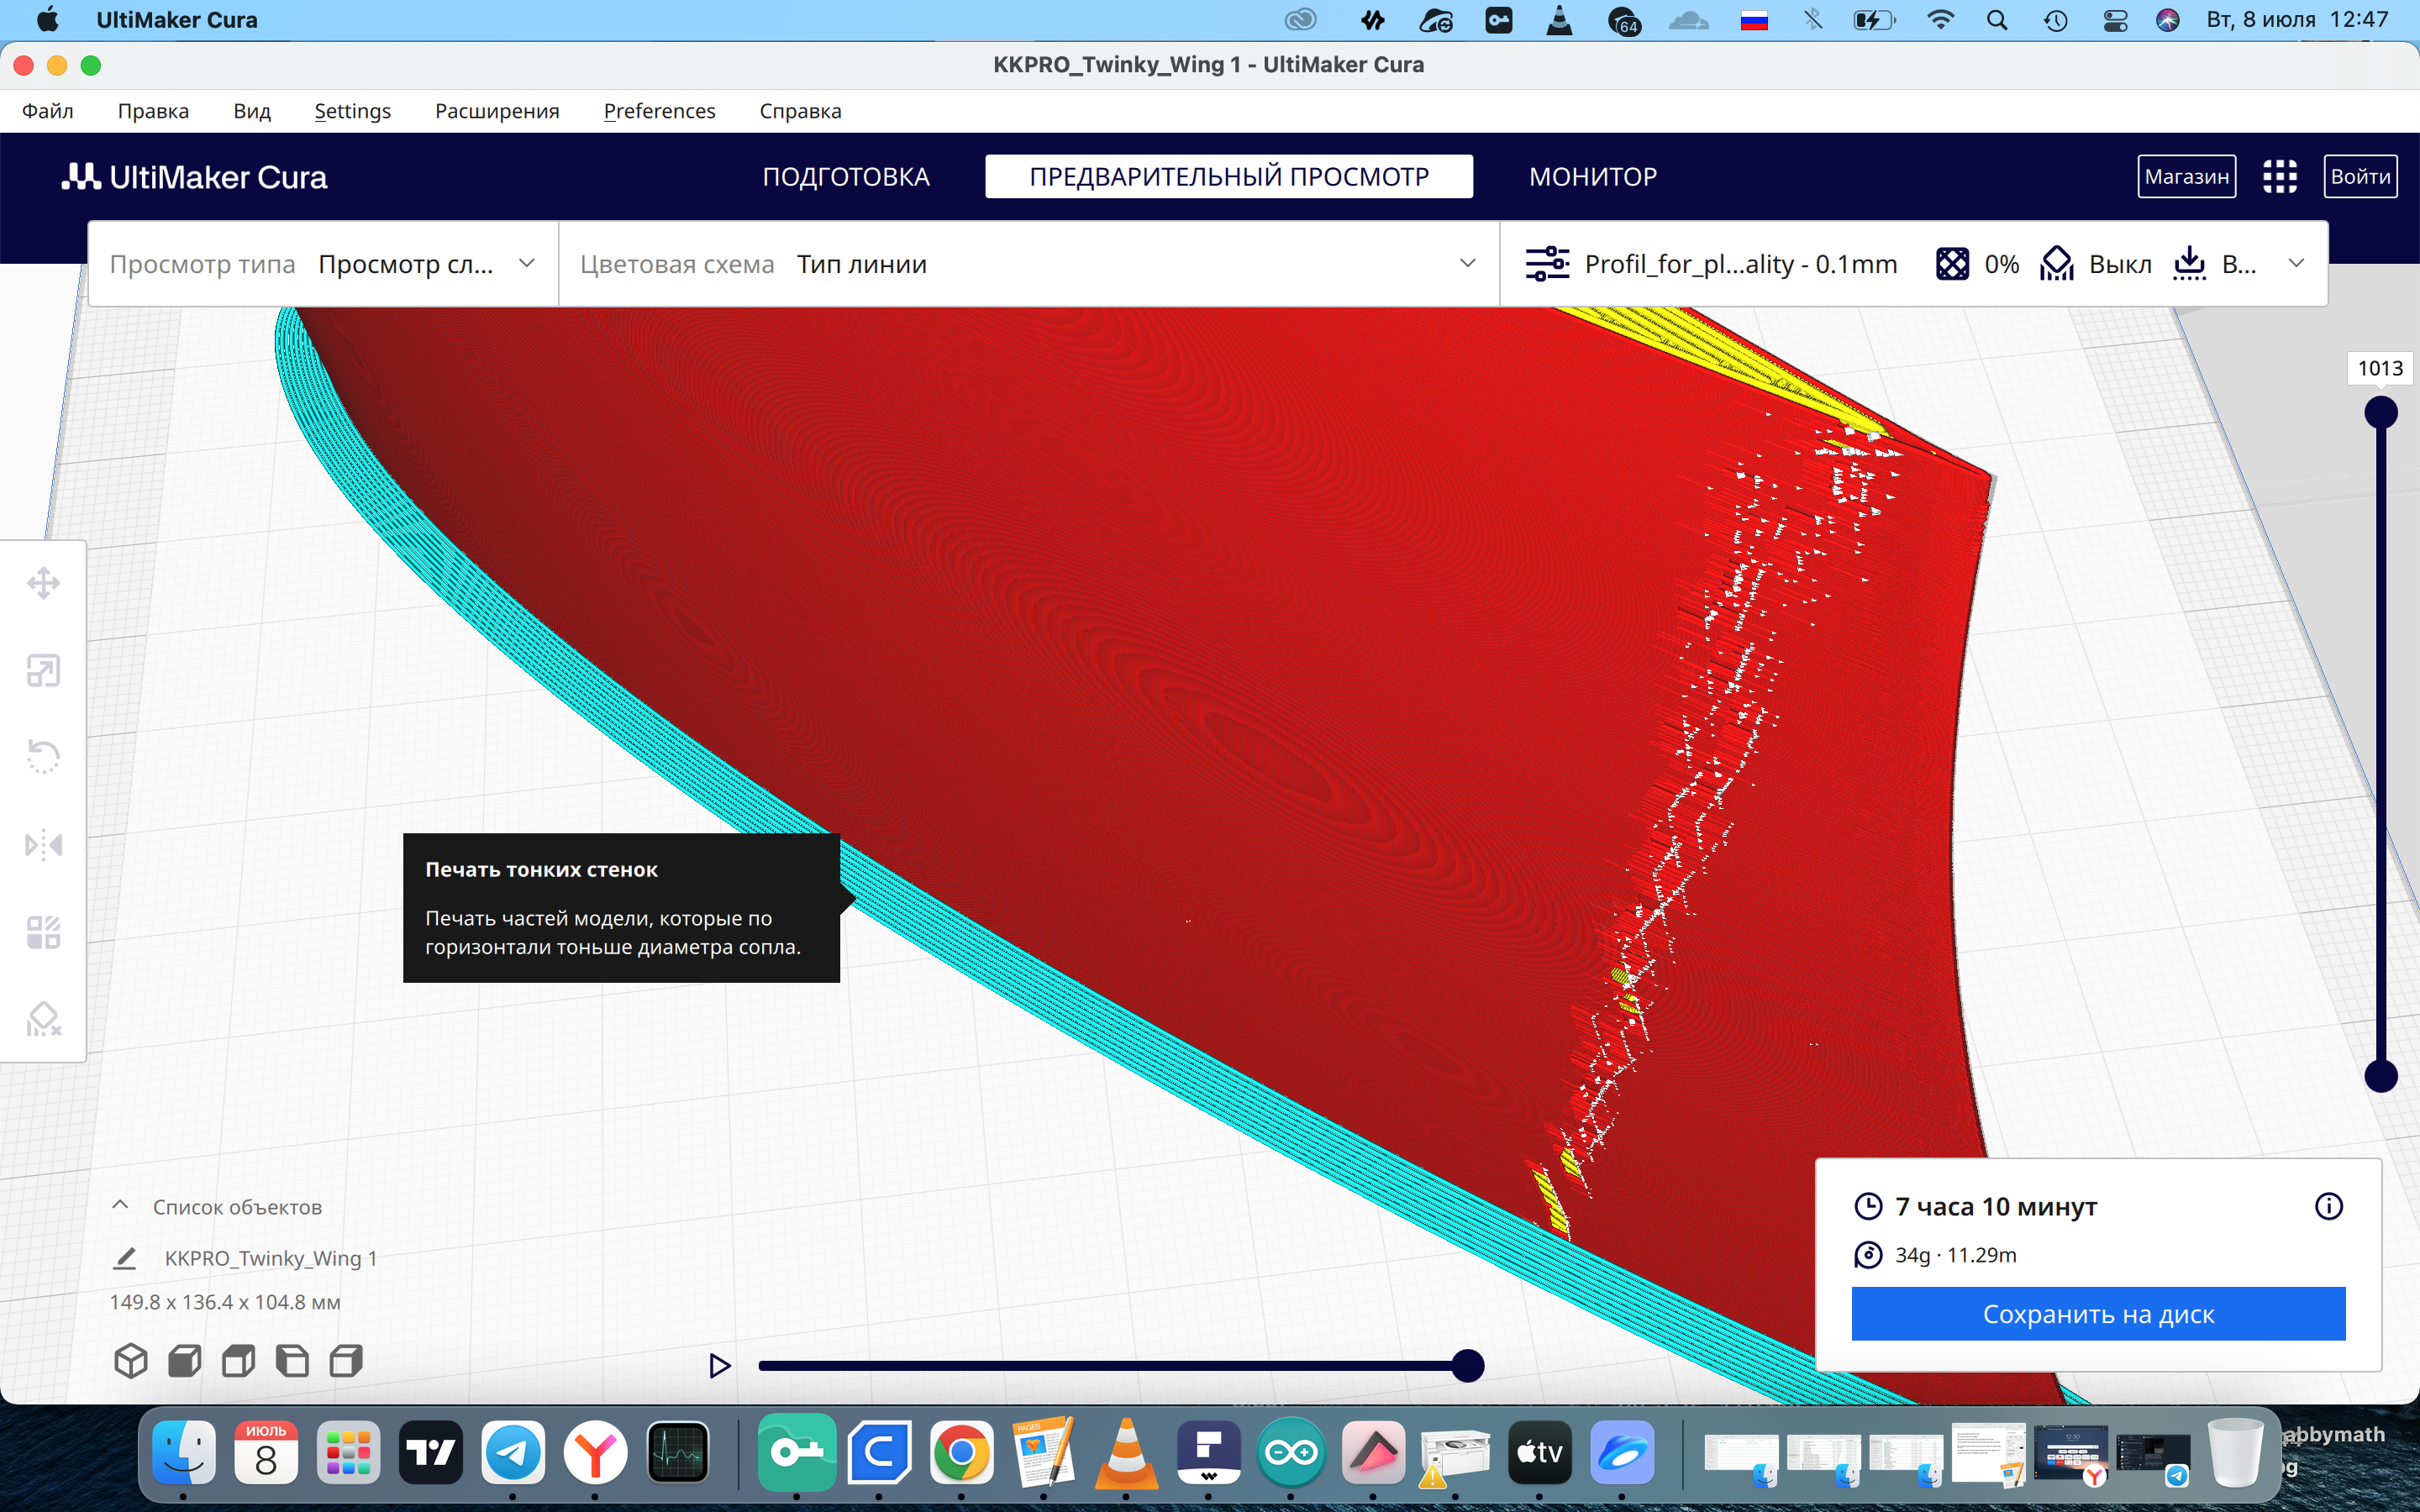Screen dimensions: 2420x1512
Task: Select the Move tool in left toolbar
Action: 43,583
